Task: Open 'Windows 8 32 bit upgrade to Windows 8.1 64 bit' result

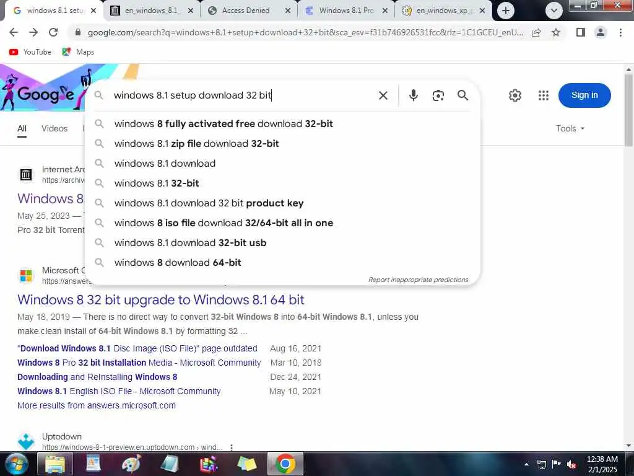Action: pyautogui.click(x=160, y=300)
